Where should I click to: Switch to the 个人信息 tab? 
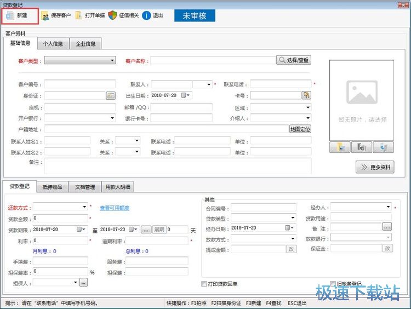[x=53, y=44]
